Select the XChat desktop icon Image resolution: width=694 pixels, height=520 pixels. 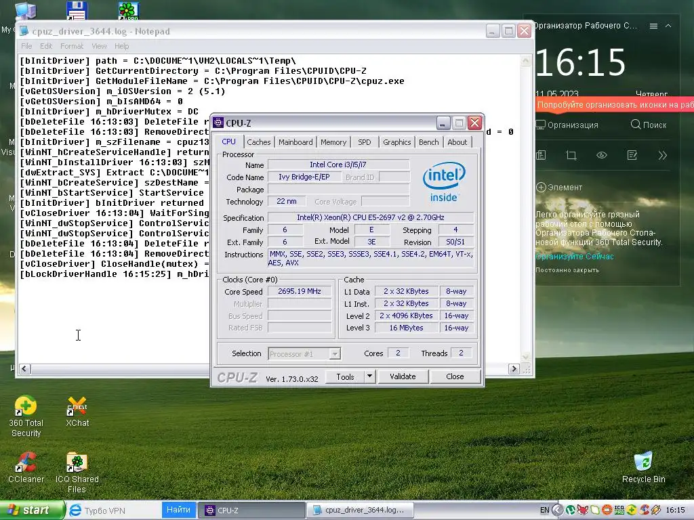(x=77, y=412)
